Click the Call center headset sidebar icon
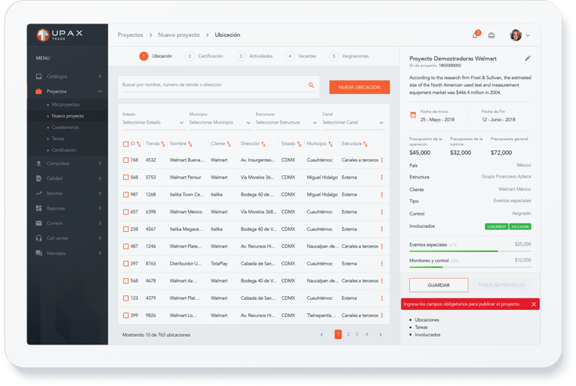 point(39,238)
